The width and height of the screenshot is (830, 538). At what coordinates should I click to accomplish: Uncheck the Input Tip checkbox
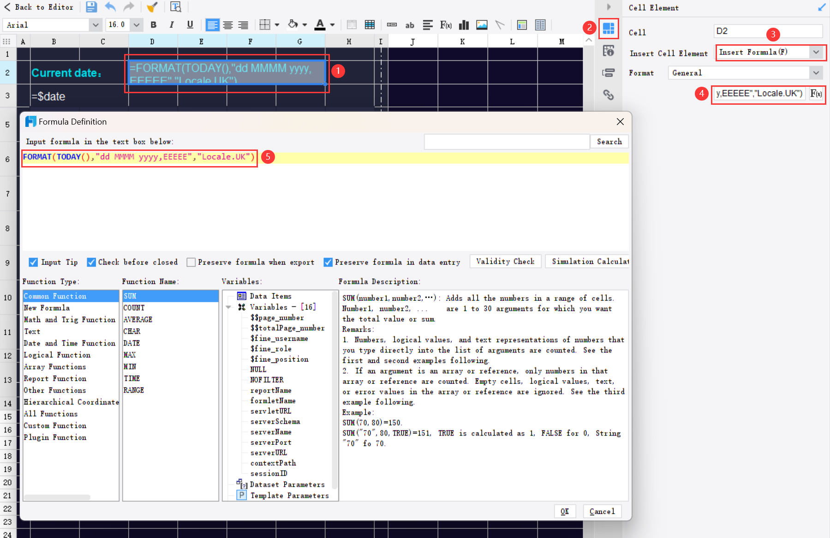pos(33,262)
